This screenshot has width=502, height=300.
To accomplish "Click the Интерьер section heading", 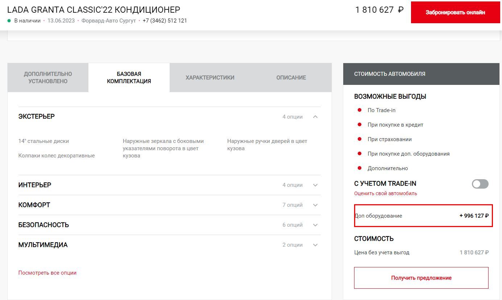I will point(35,185).
